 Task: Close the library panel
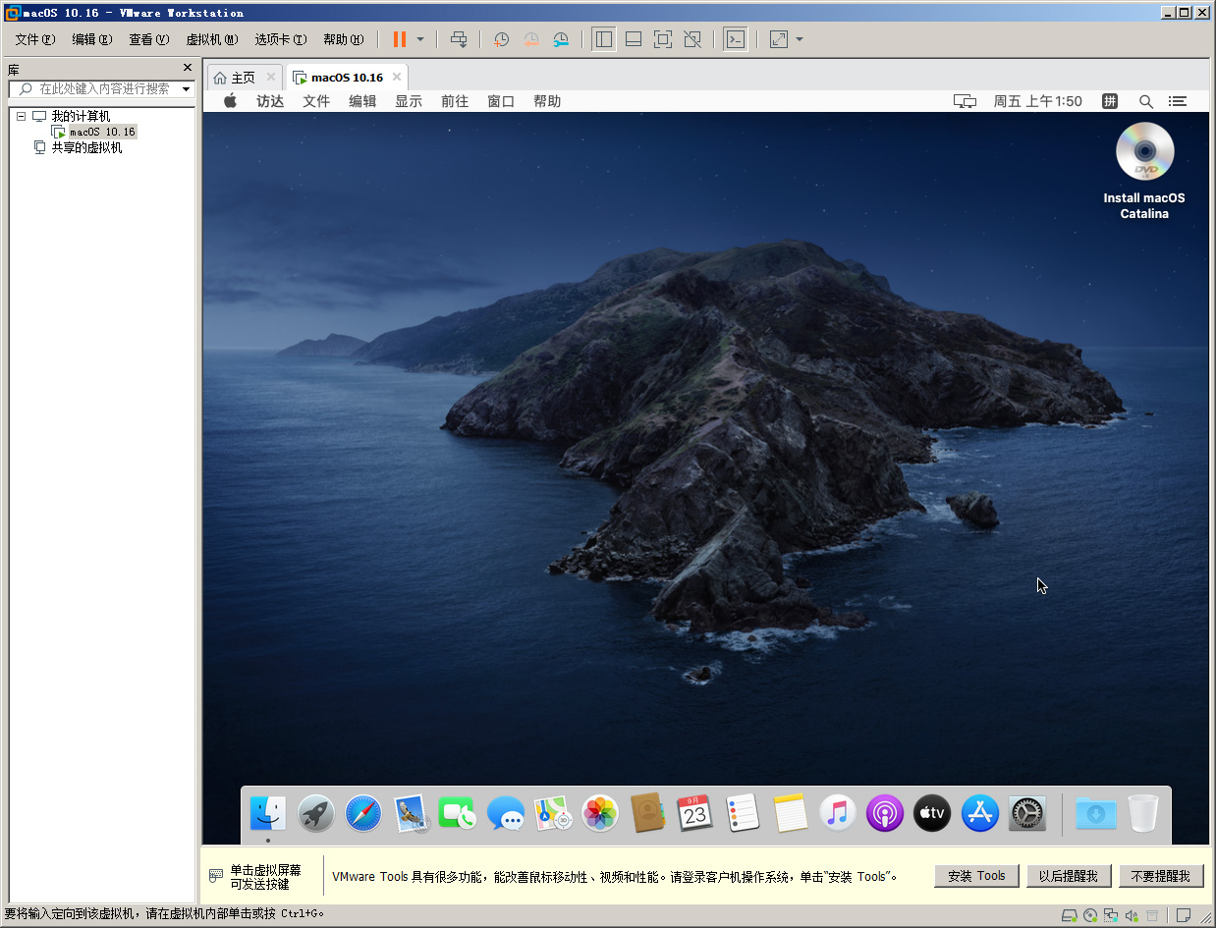(x=188, y=68)
